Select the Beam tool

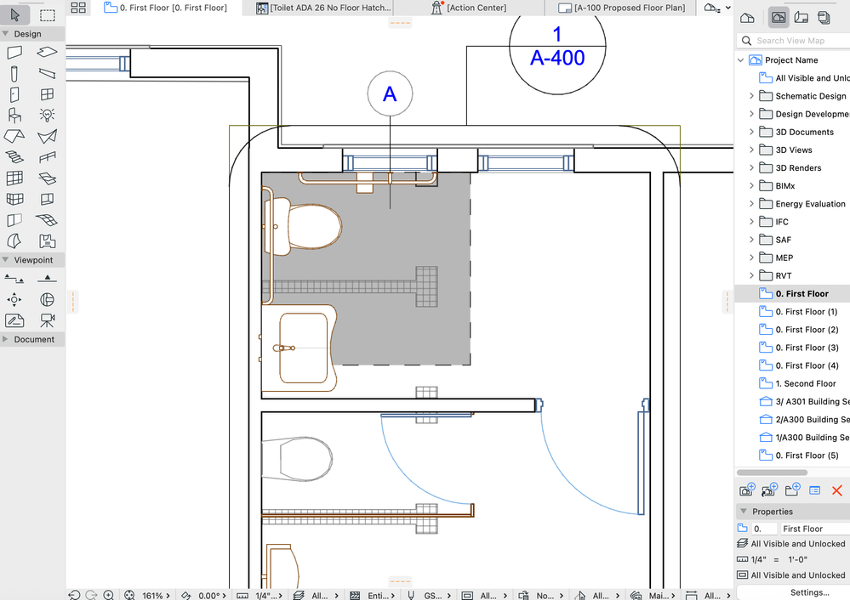47,73
